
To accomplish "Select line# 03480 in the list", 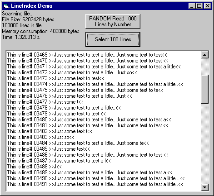I will (x=104, y=120).
